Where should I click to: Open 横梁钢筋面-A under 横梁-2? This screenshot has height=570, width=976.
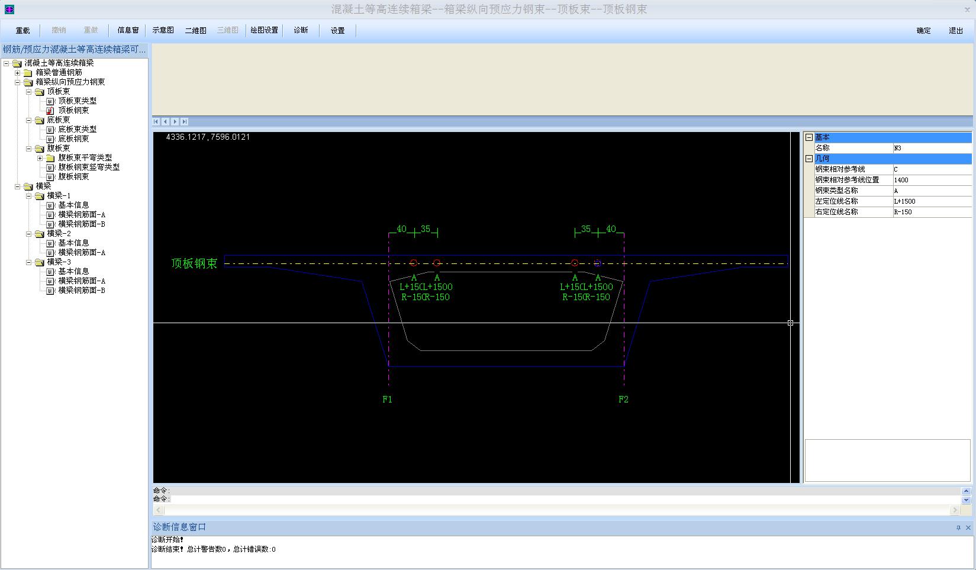[x=82, y=253]
